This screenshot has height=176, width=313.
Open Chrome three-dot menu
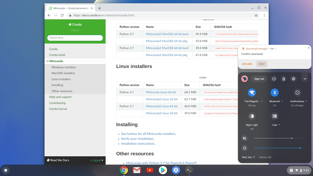(264, 15)
